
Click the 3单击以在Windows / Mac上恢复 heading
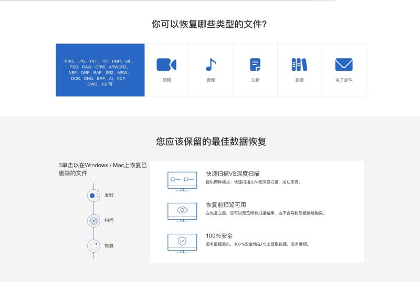[x=102, y=169]
